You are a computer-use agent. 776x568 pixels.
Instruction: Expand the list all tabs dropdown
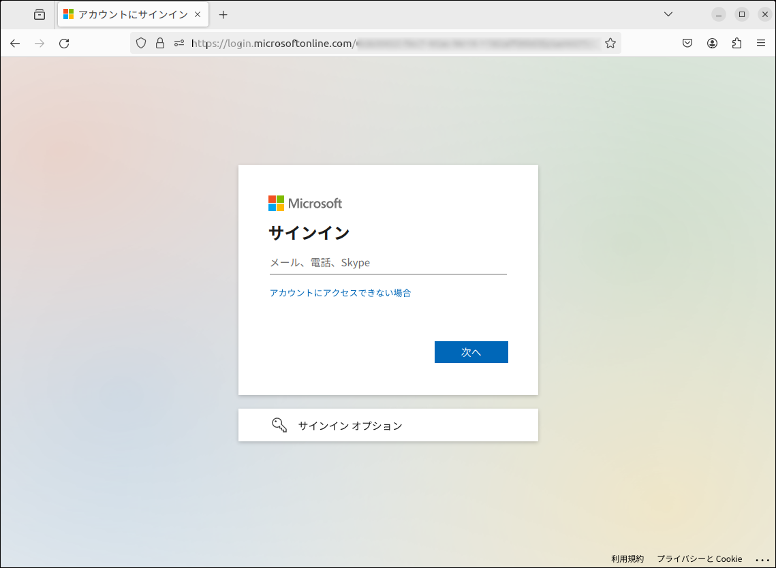668,14
